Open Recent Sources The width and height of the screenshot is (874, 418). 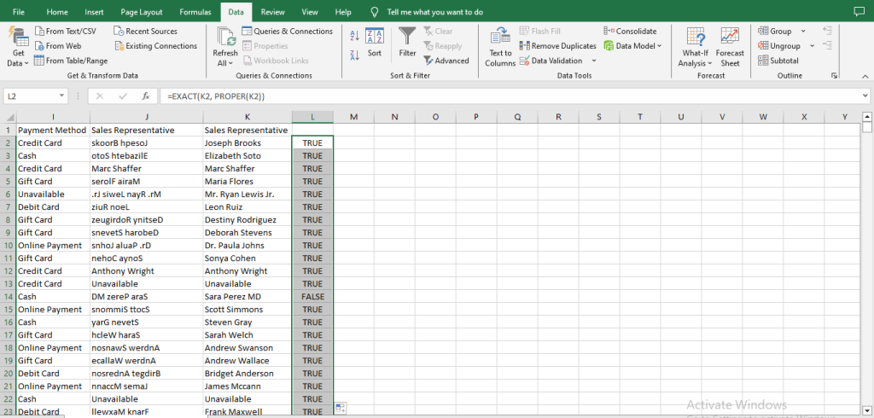145,32
